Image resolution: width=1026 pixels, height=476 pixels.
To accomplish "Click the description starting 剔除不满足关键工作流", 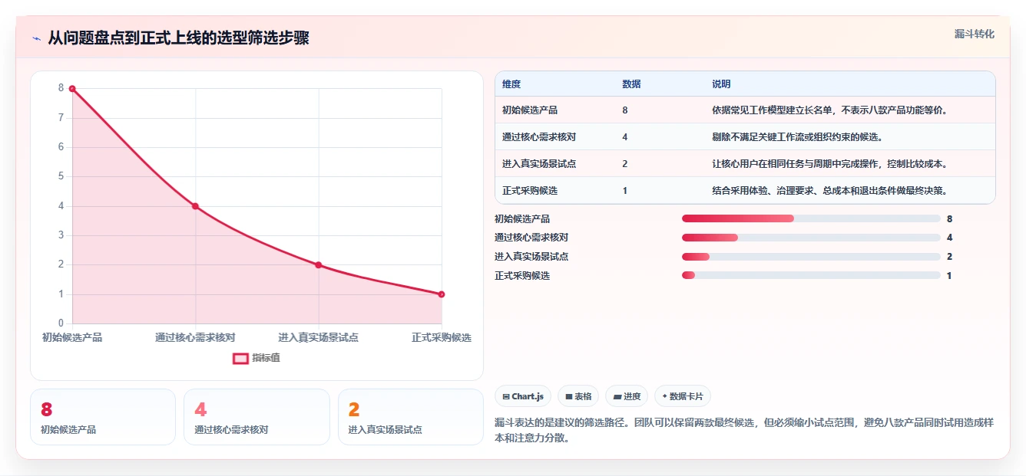I will [797, 137].
